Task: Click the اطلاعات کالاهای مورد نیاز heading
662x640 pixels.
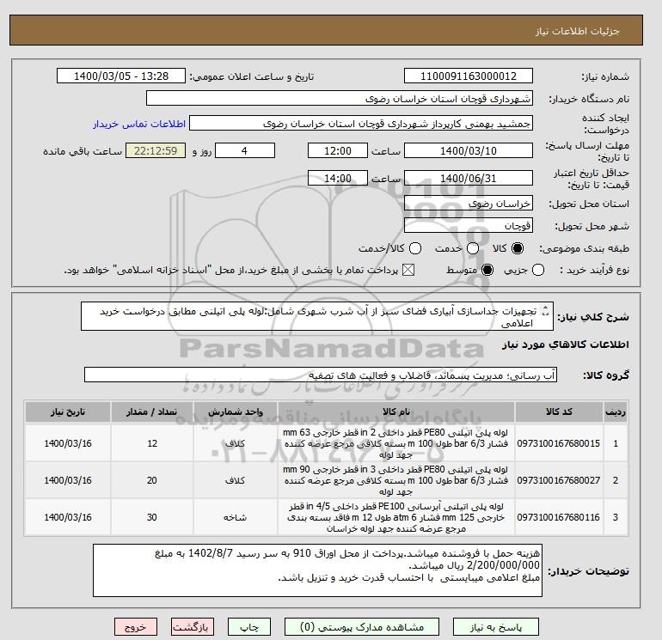Action: (x=566, y=344)
